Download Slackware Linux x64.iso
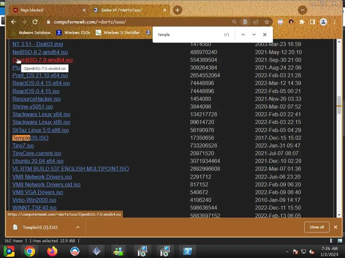Viewport: 345px width, 258px height. (41, 115)
